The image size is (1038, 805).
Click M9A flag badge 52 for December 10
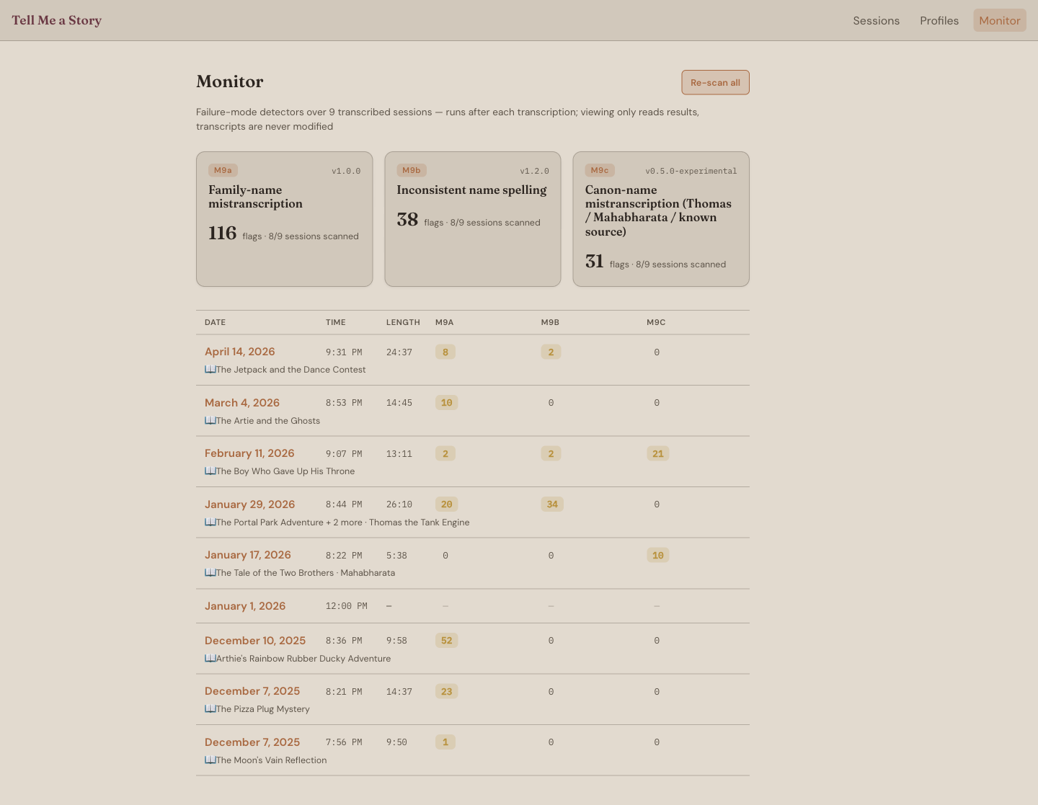[446, 641]
